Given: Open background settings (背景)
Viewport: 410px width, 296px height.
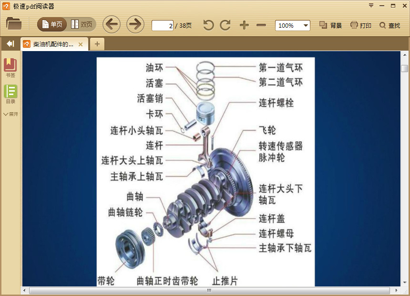Looking at the screenshot, I should pyautogui.click(x=330, y=25).
